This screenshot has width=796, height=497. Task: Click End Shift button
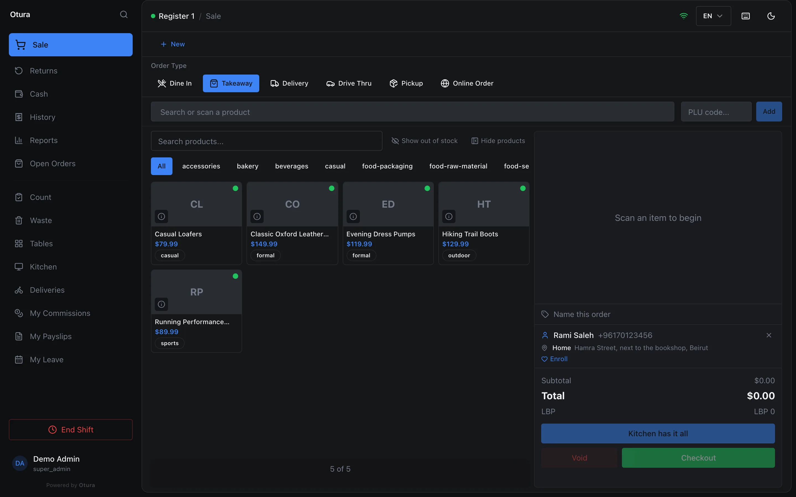(x=71, y=430)
